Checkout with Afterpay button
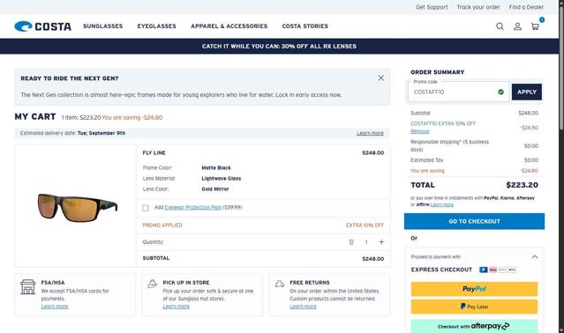This screenshot has width=564, height=333. (474, 326)
